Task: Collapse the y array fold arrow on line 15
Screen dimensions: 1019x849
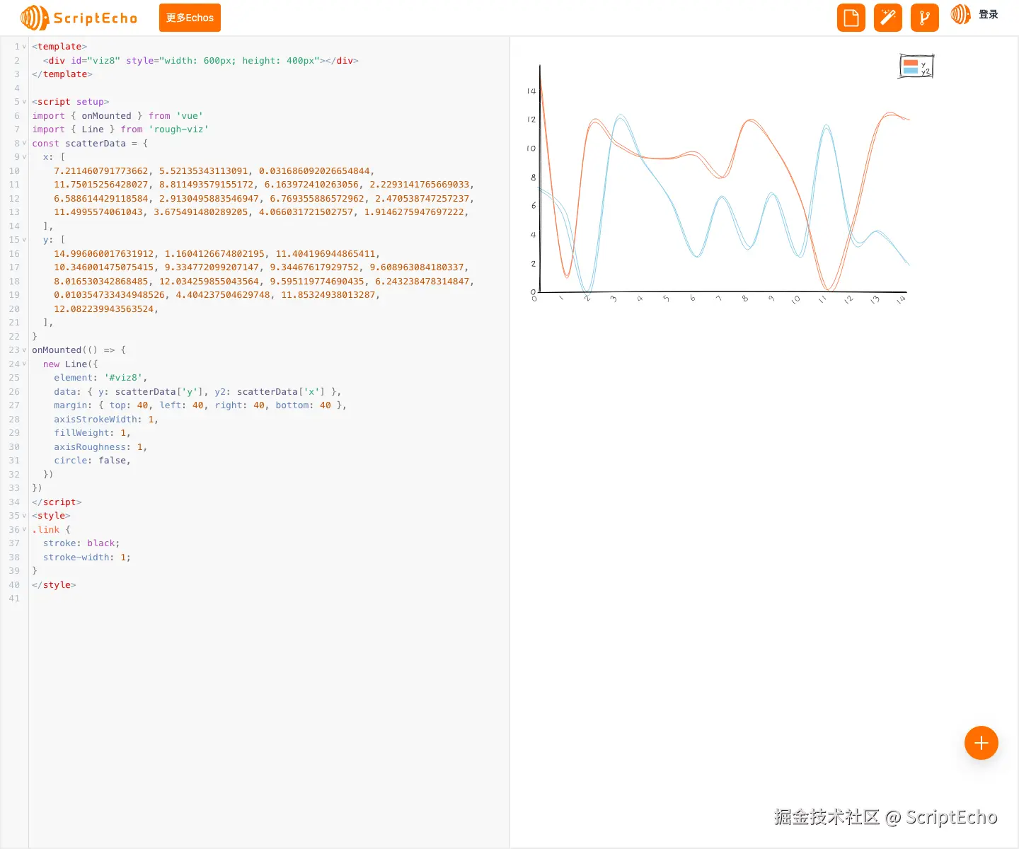Action: pos(24,240)
